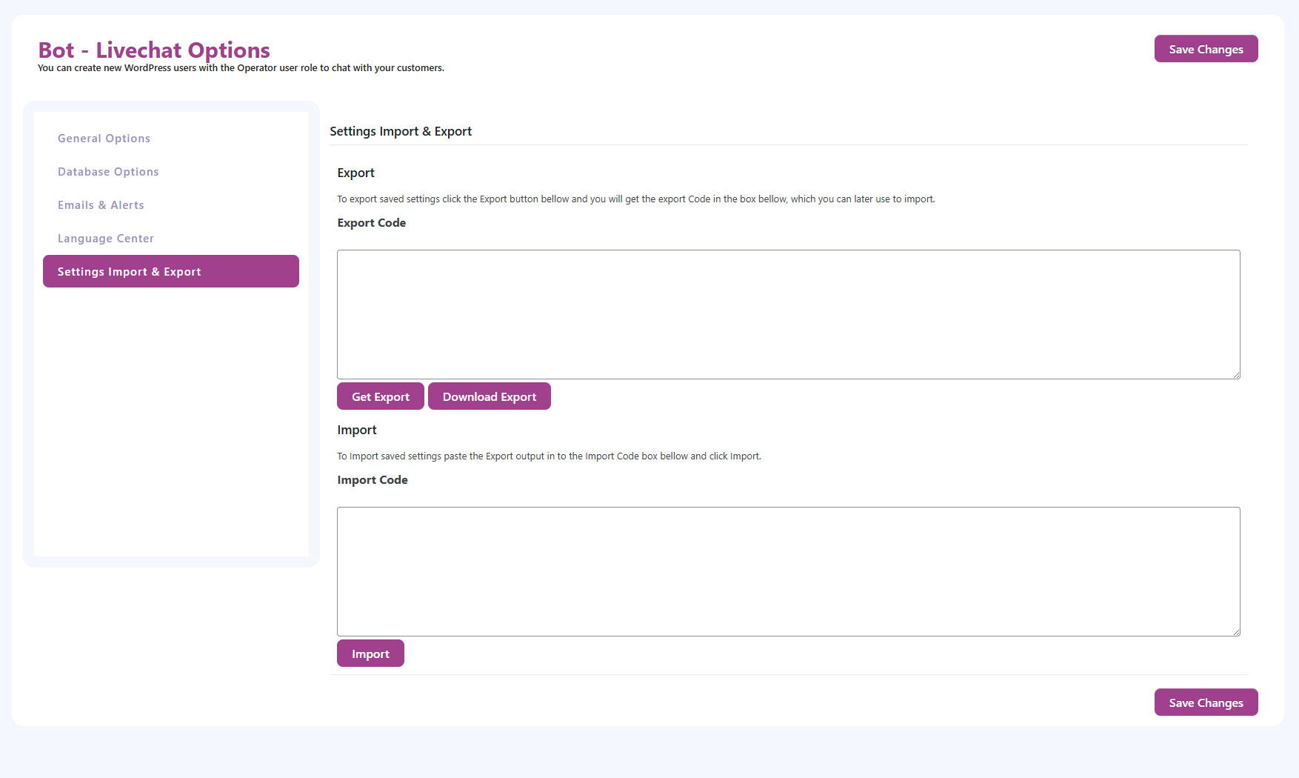Go to Emails & Alerts settings
This screenshot has height=778, width=1299.
[101, 205]
